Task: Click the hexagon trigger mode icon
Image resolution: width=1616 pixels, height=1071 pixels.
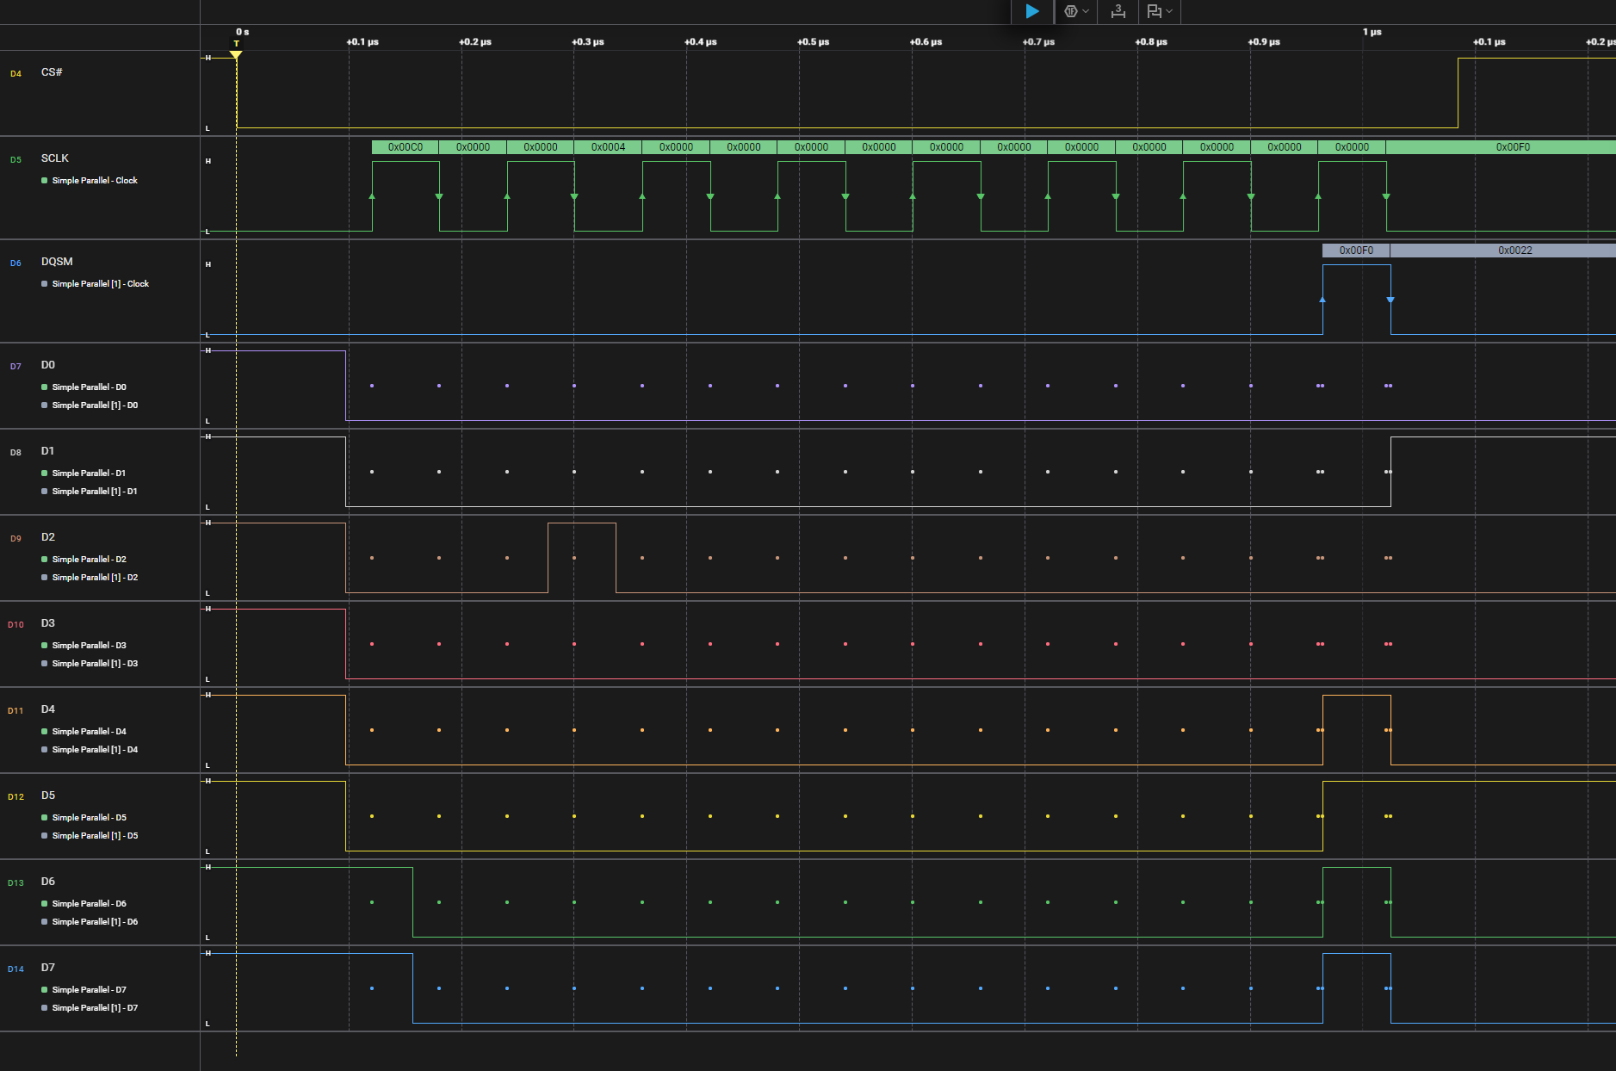Action: 1070,11
